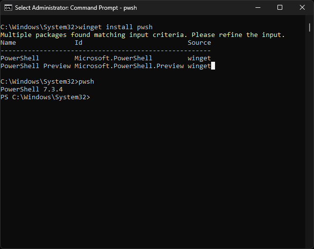Click at the 'PS C:\Windows\System32>' prompt
314x249 pixels.
[45, 97]
